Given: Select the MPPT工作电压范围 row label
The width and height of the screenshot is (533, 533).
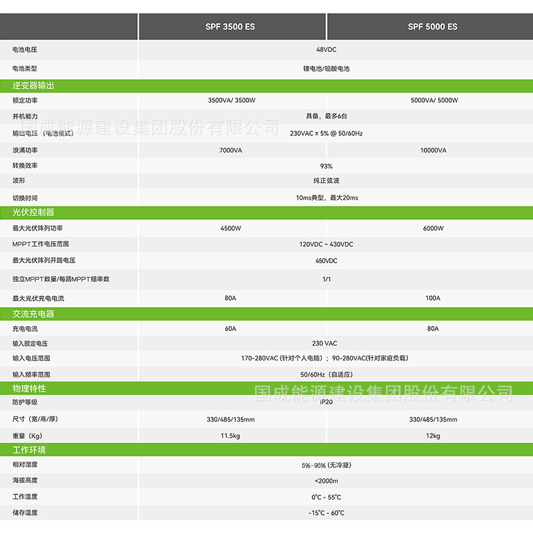Looking at the screenshot, I should [x=41, y=244].
